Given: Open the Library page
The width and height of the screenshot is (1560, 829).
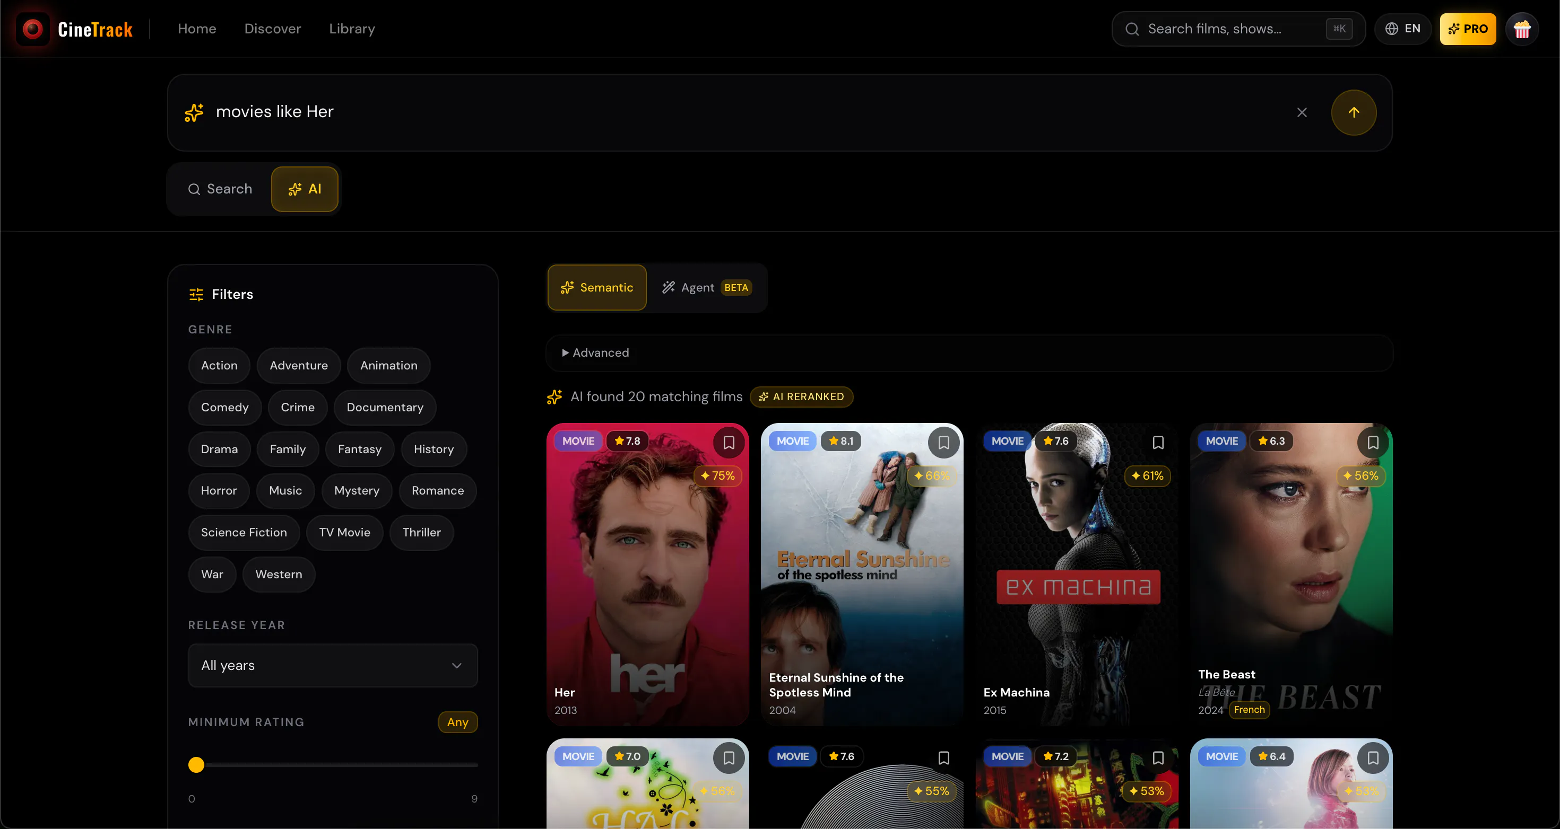Looking at the screenshot, I should pyautogui.click(x=352, y=29).
